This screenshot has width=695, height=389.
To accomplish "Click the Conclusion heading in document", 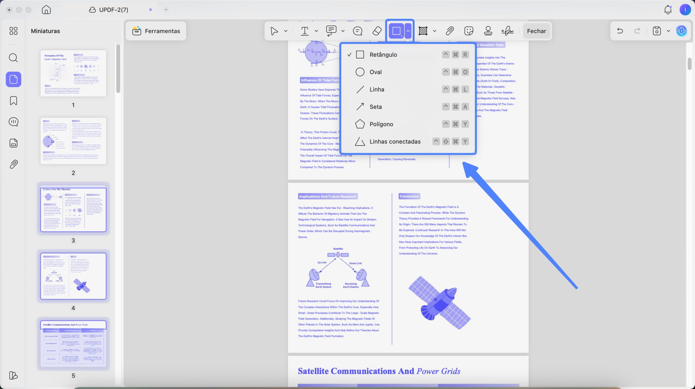I will 409,196.
